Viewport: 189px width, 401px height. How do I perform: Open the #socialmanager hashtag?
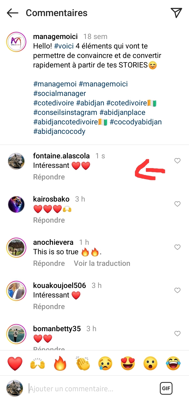[60, 94]
